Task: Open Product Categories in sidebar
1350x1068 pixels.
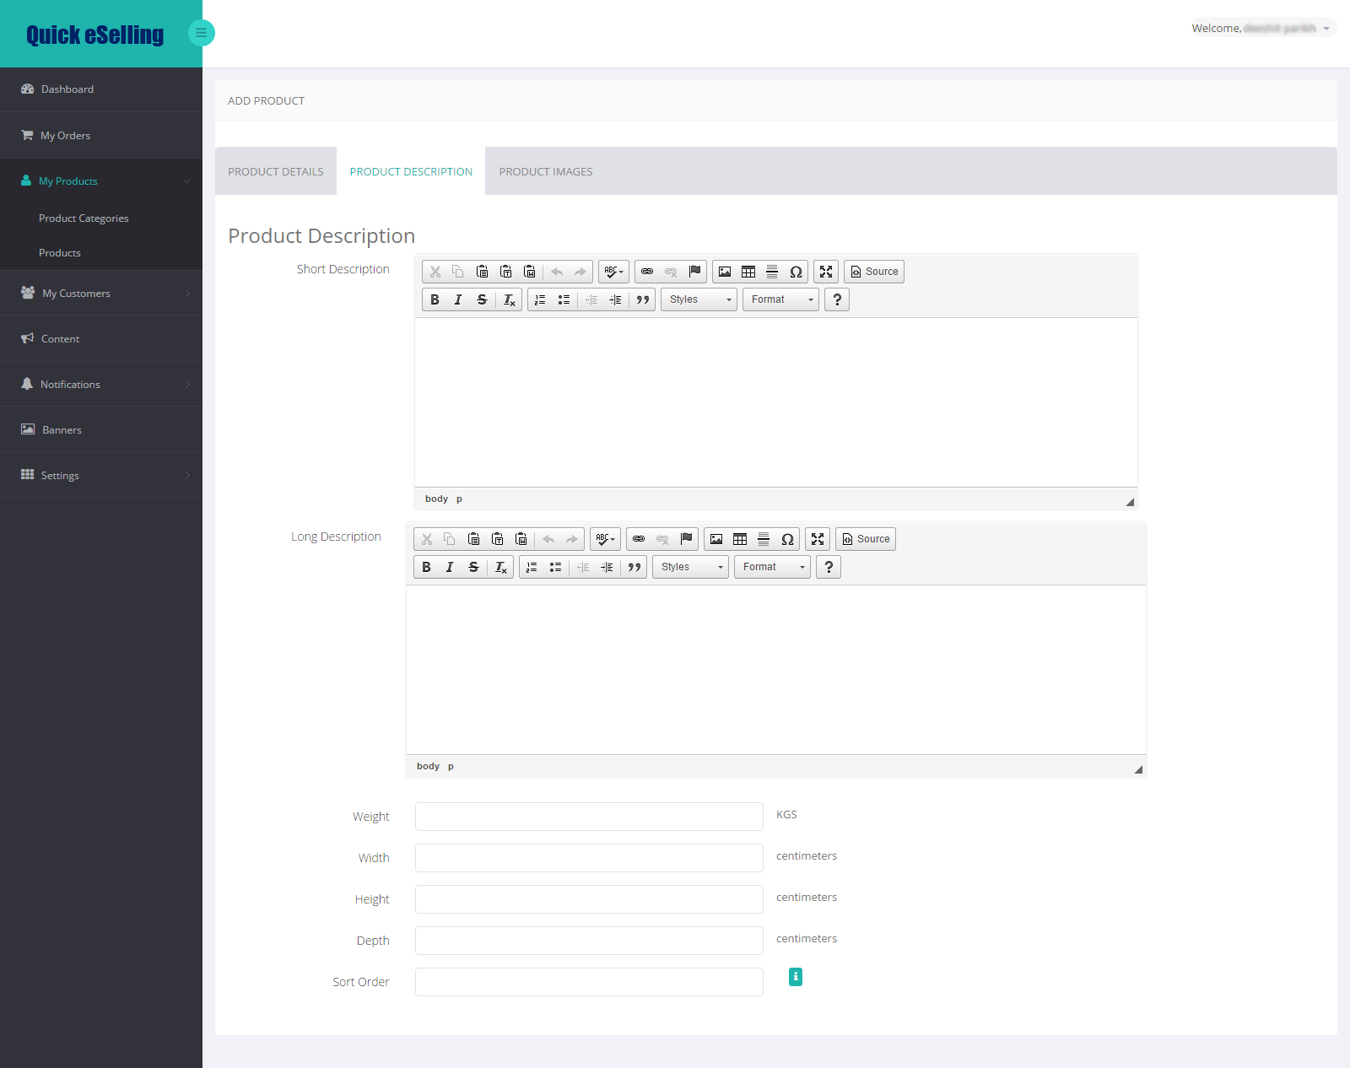Action: 84,218
